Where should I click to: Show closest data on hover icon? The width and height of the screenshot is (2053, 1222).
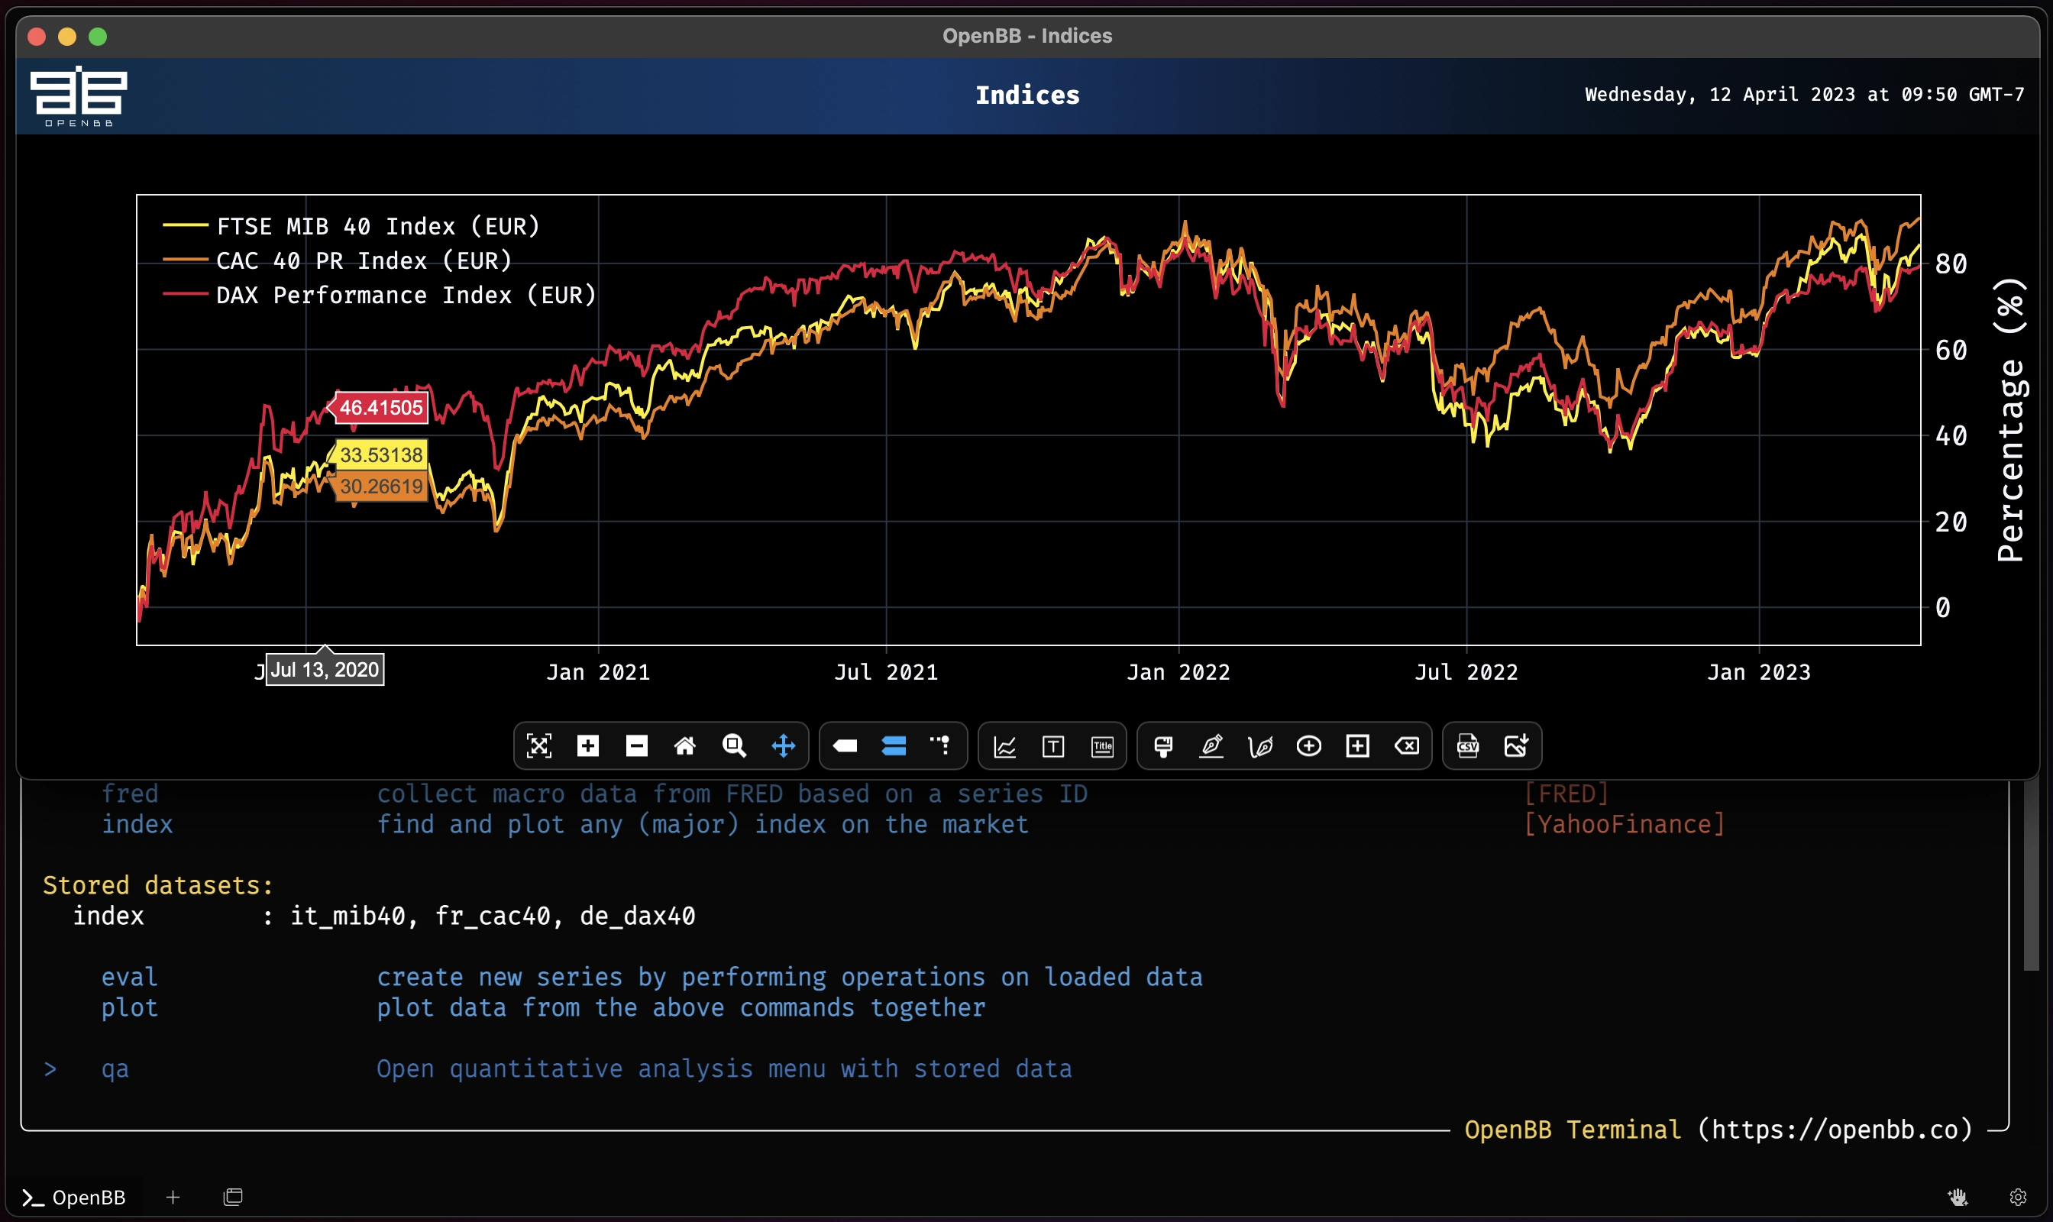point(845,746)
